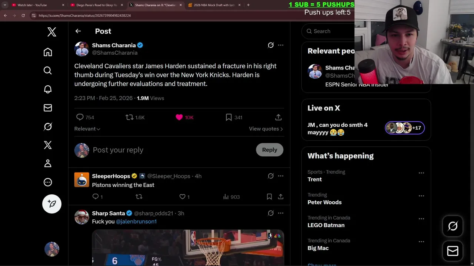Open the floating Messages drawer button
Image resolution: width=474 pixels, height=266 pixels.
click(453, 251)
